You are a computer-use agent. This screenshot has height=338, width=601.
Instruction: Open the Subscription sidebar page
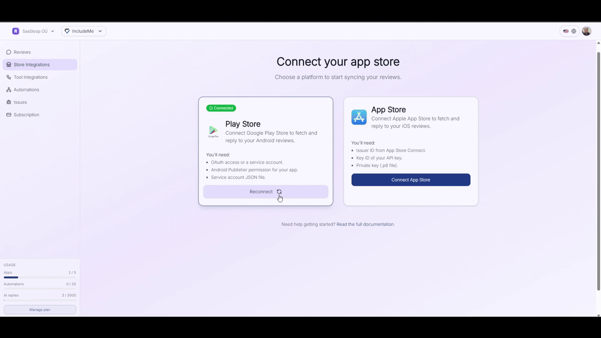26,115
